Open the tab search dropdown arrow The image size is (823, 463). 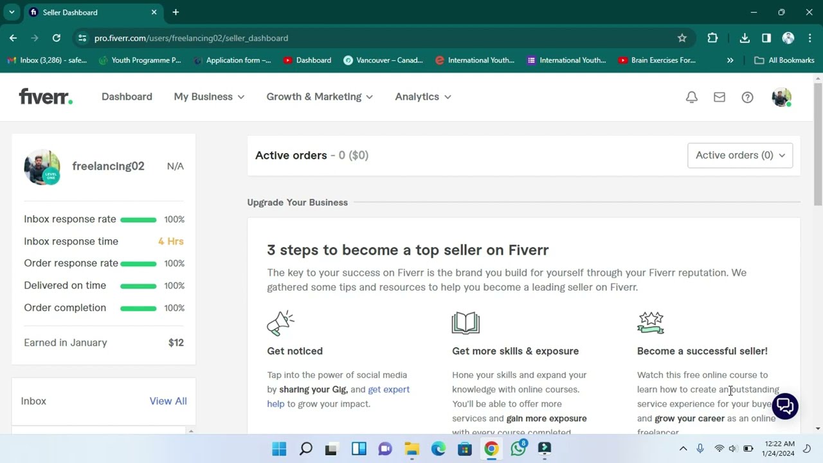pyautogui.click(x=12, y=12)
